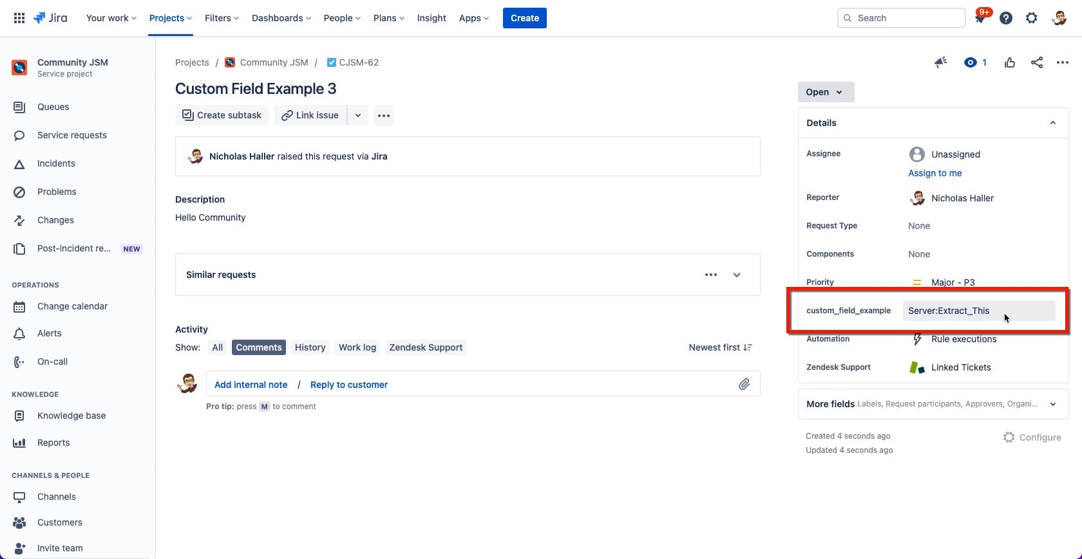Click the attachment paperclip icon

pyautogui.click(x=744, y=384)
